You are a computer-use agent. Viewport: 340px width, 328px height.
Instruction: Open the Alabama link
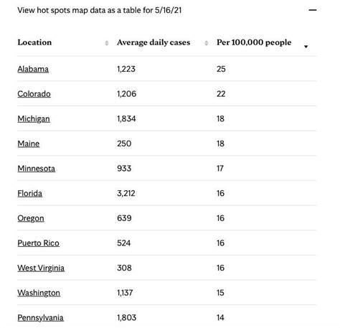[33, 69]
